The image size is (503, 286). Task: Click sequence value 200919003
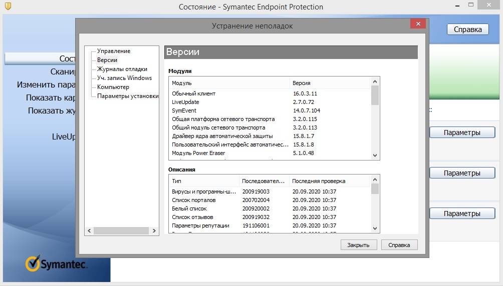tap(256, 191)
